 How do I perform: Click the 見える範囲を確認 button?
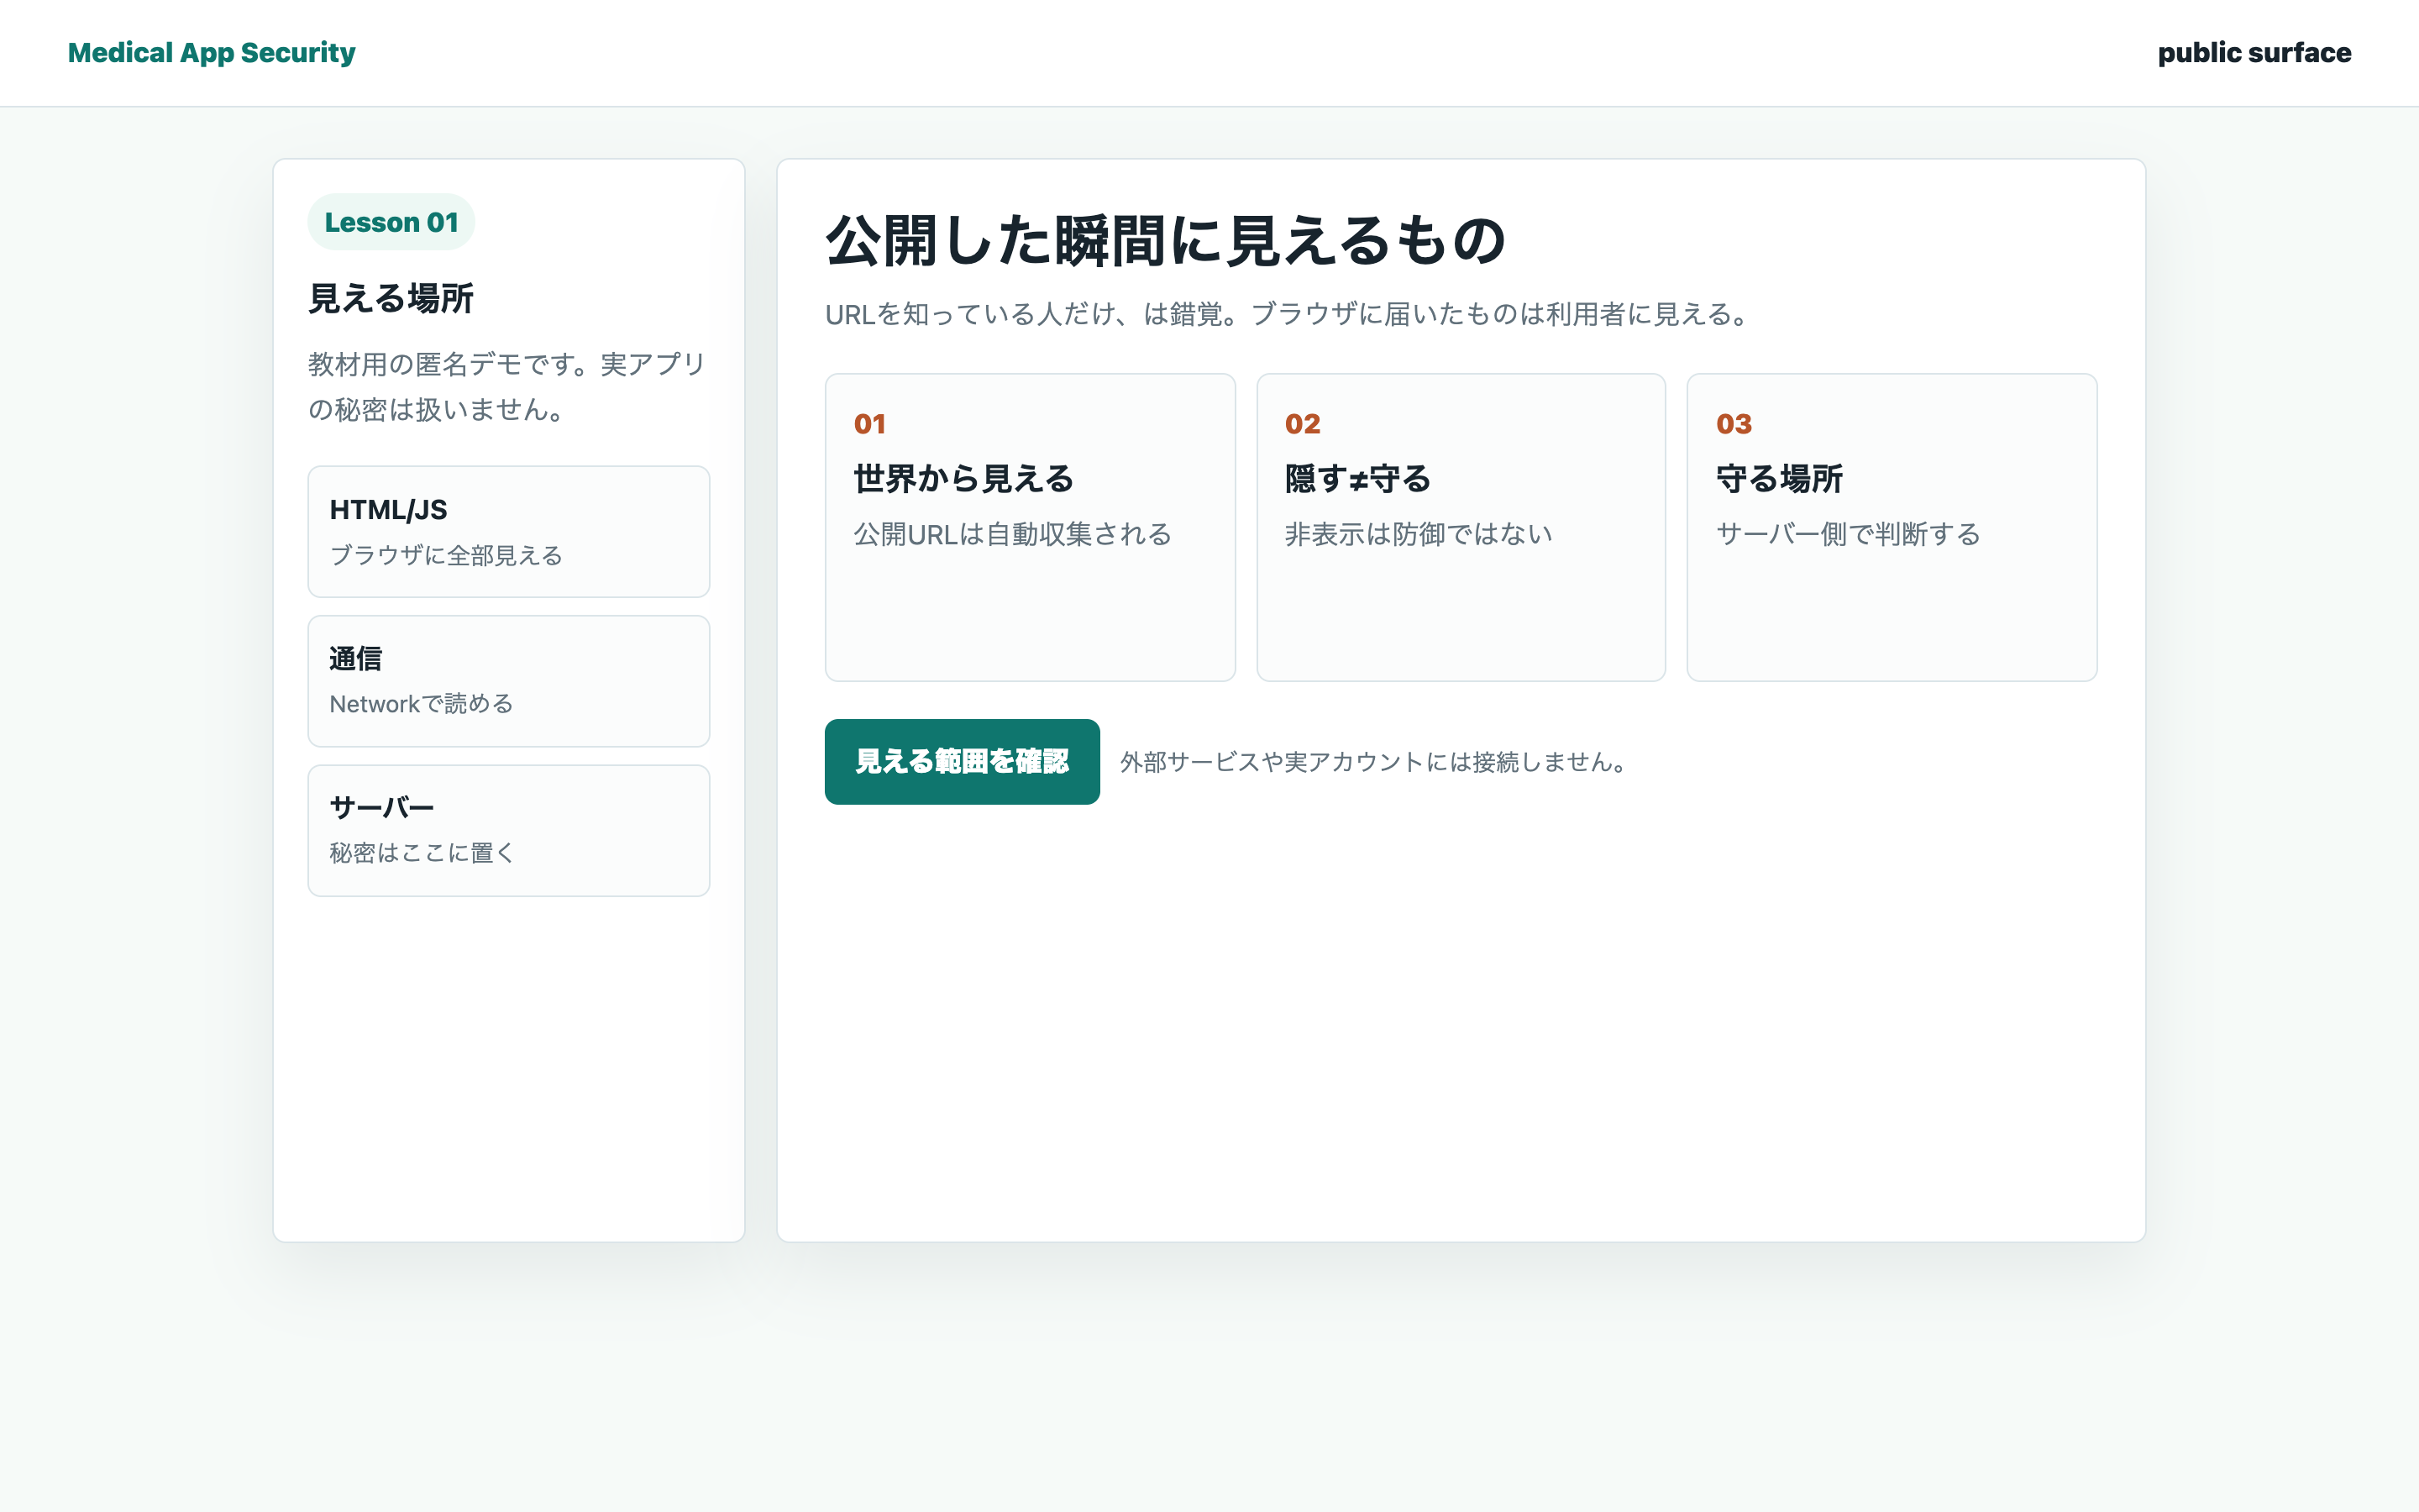962,761
